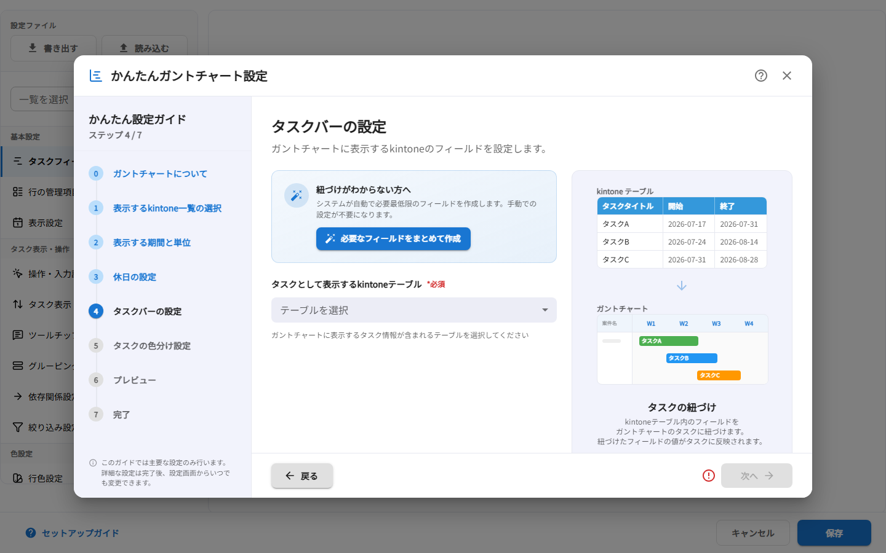Click the green タスクA bar in preview
886x553 pixels.
pyautogui.click(x=669, y=341)
